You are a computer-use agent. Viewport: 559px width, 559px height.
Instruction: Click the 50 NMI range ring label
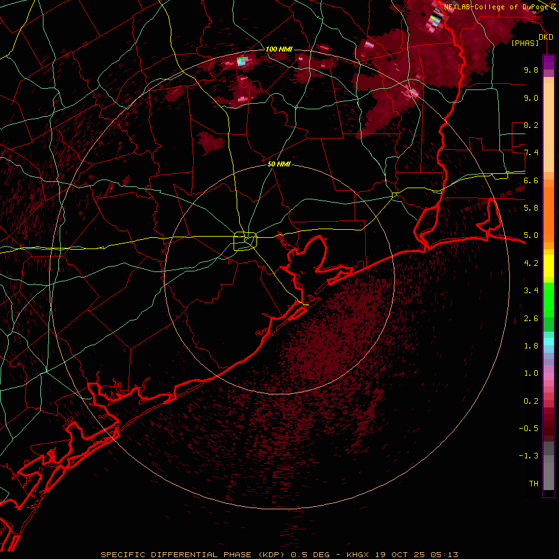tap(279, 164)
